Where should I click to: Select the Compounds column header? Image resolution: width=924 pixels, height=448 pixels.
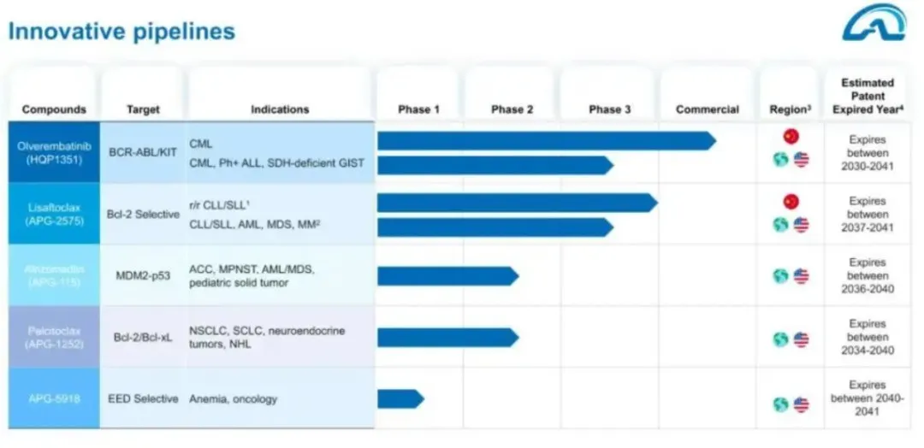(x=54, y=109)
